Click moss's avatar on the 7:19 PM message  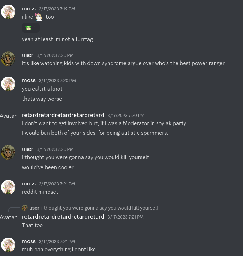(x=8, y=12)
